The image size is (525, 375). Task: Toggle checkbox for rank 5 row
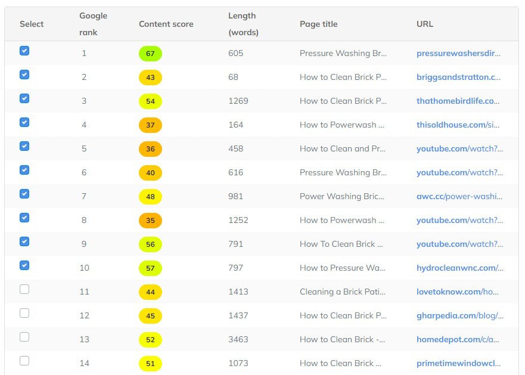24,146
